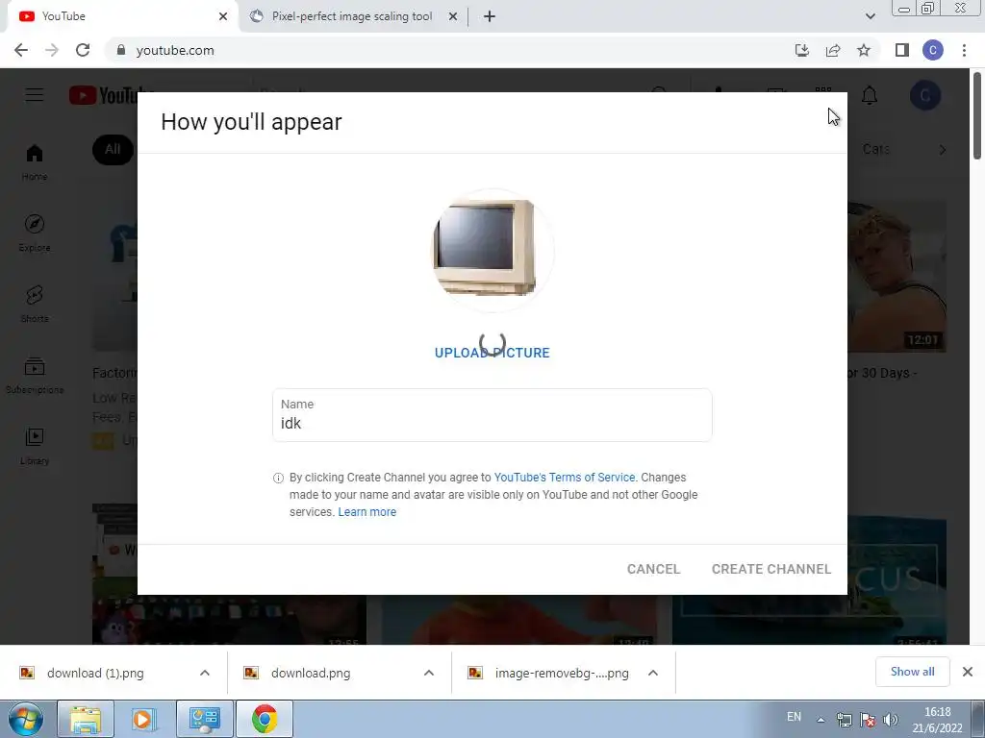
Task: Open Windows Explorer from taskbar
Action: coord(86,719)
